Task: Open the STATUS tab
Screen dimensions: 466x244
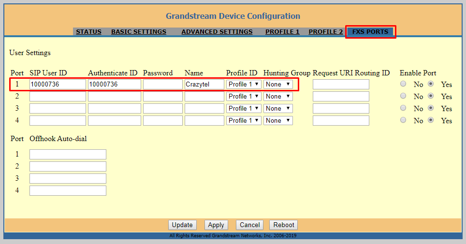Action: 88,32
